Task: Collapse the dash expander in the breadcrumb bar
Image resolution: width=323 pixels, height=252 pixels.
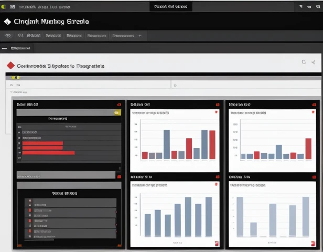Action: click(x=4, y=48)
